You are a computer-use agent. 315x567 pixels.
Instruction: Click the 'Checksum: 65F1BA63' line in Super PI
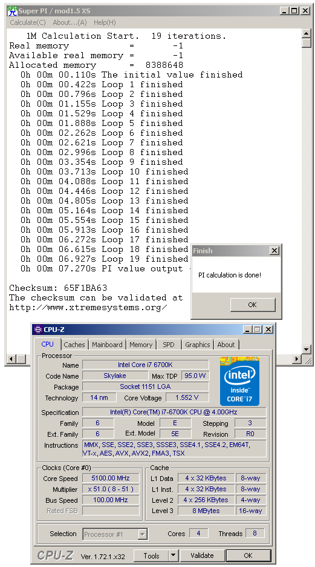(58, 288)
